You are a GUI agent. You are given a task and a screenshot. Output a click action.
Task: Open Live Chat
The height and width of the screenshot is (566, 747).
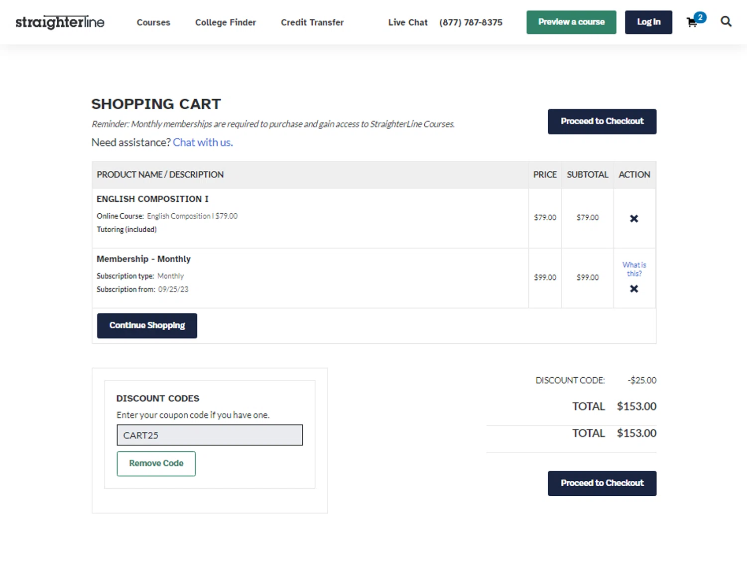(408, 22)
